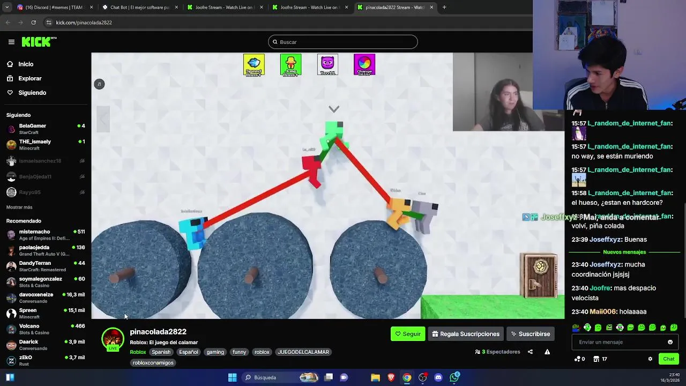Follow channel with Seguir button

point(408,334)
